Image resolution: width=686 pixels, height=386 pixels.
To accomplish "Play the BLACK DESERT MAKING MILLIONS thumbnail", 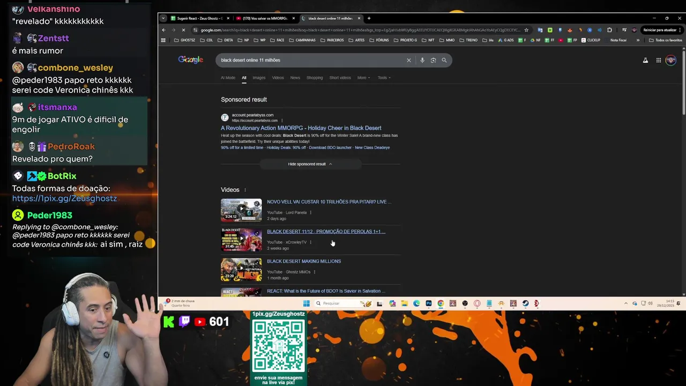I will pos(241,270).
